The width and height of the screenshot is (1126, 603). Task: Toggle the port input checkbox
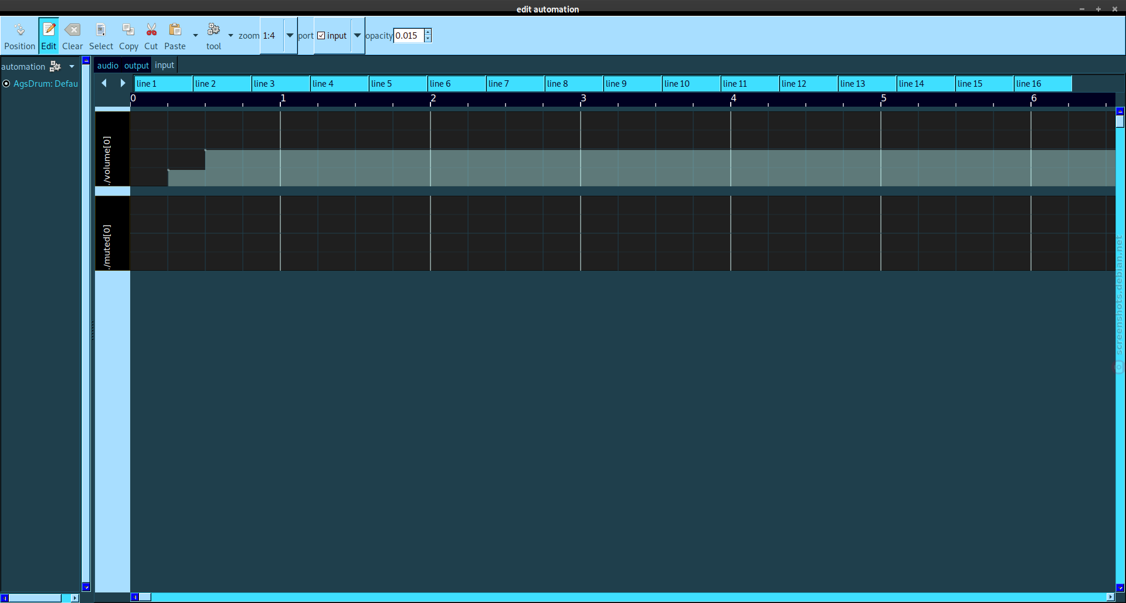tap(321, 36)
